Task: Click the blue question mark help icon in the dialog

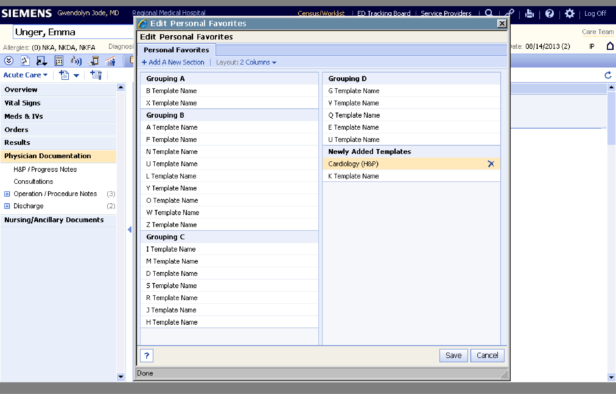Action: [x=147, y=356]
